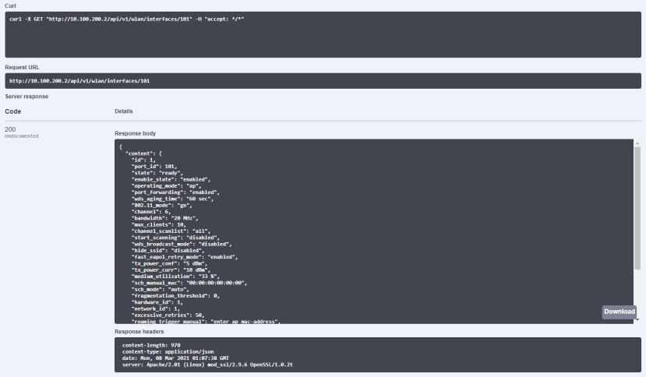Click the "802.11_mode": "gn" line

162,205
